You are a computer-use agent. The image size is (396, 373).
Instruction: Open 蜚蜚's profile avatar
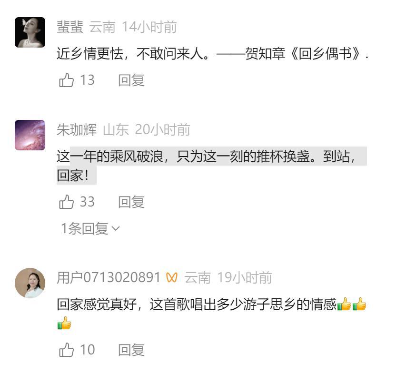[x=30, y=32]
